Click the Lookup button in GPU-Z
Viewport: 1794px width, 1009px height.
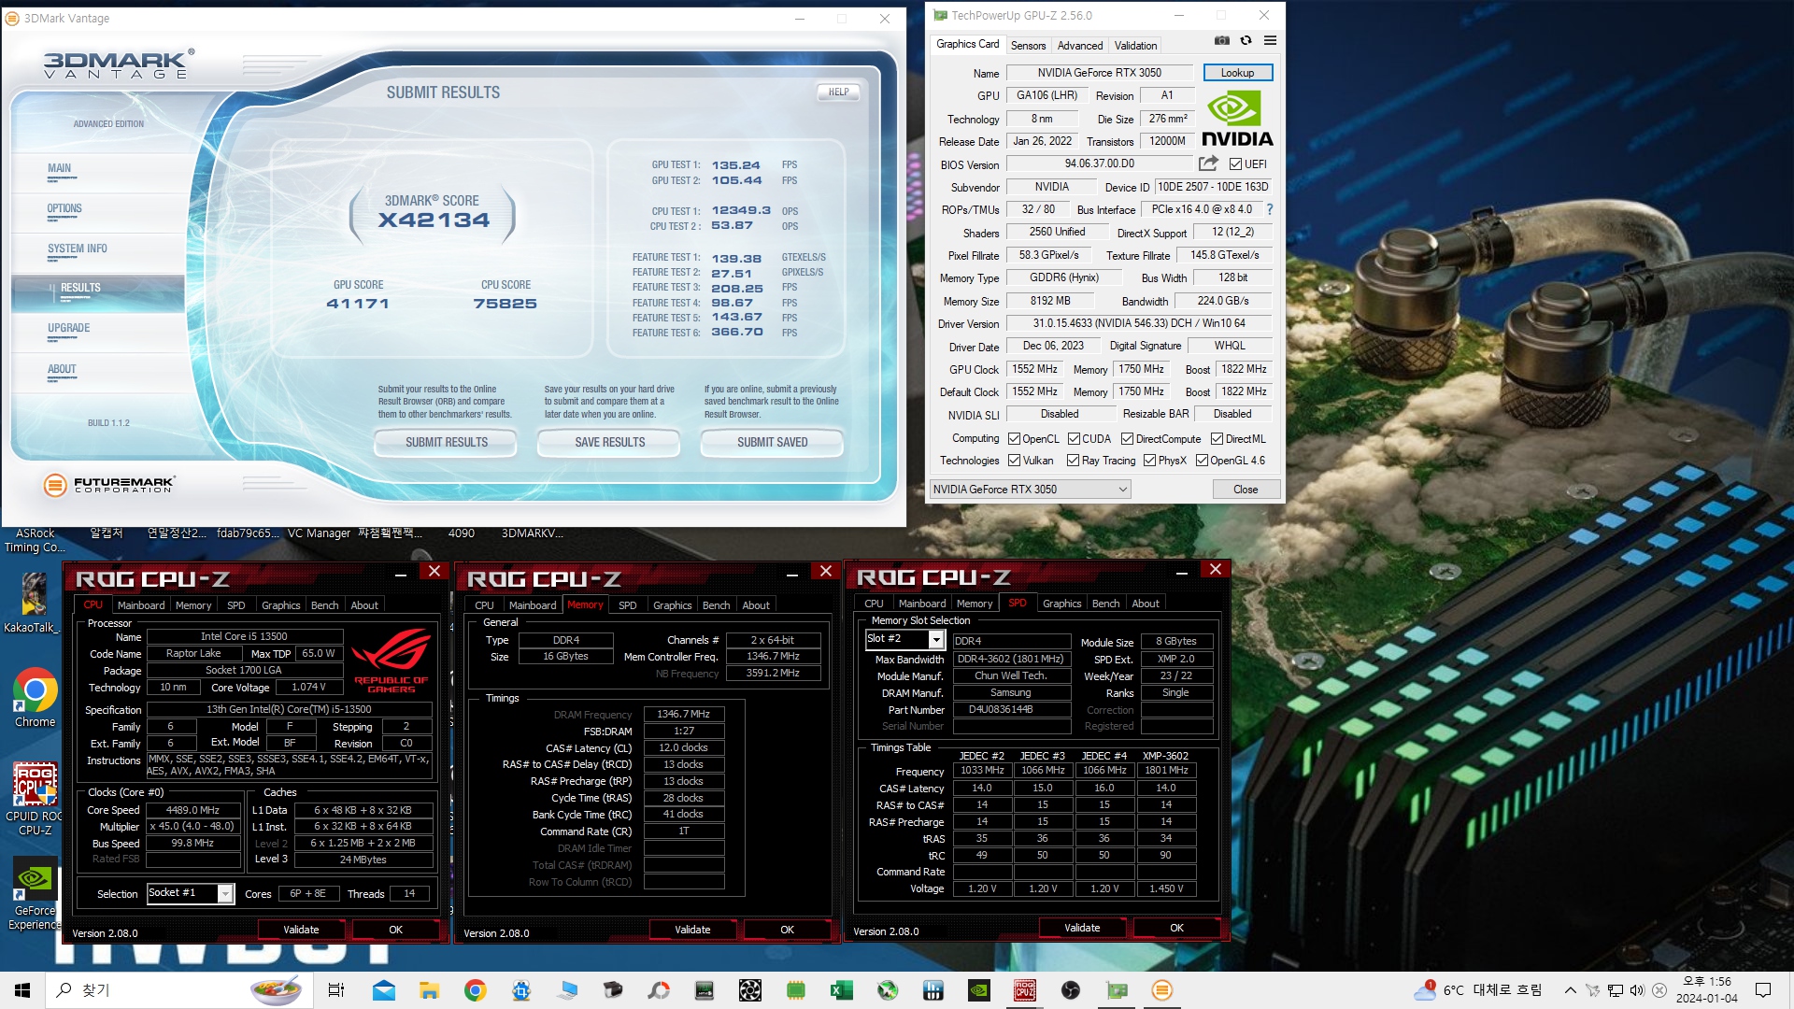(1237, 73)
